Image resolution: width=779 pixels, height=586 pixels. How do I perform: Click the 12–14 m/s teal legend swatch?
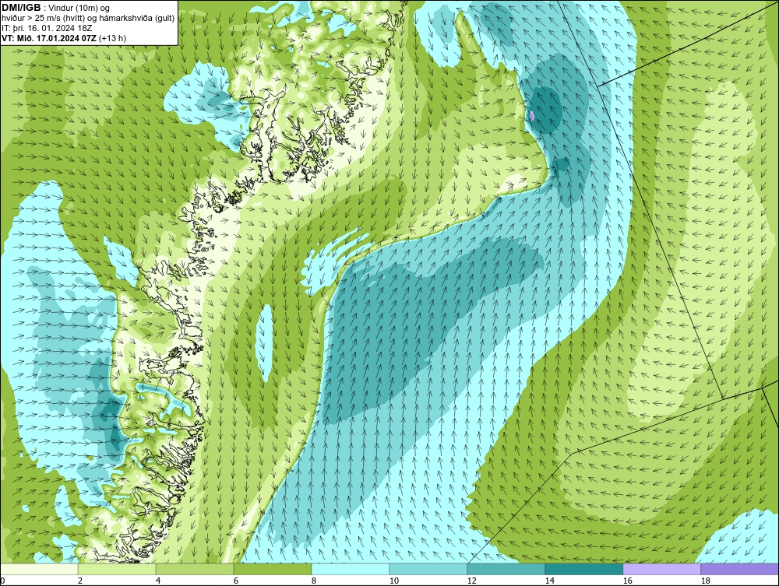[506, 569]
